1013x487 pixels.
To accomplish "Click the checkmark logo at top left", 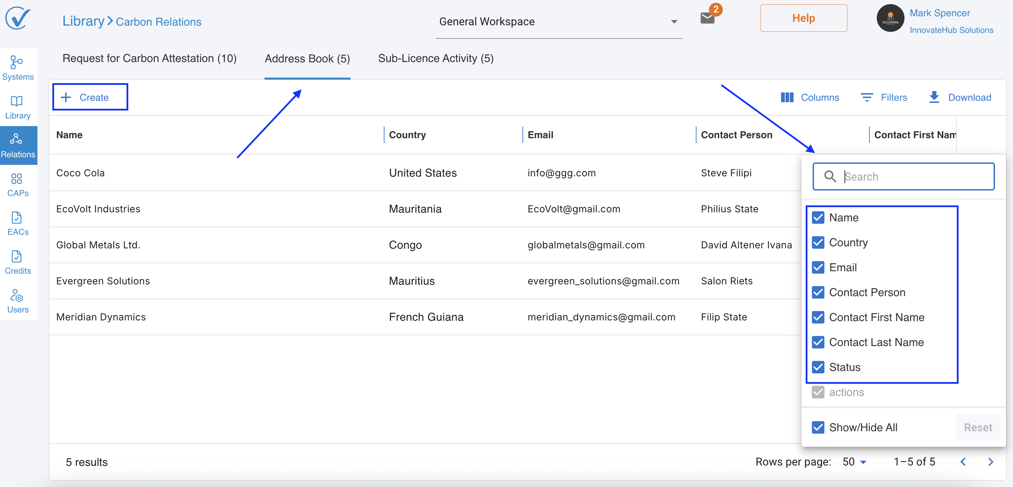I will click(x=18, y=18).
